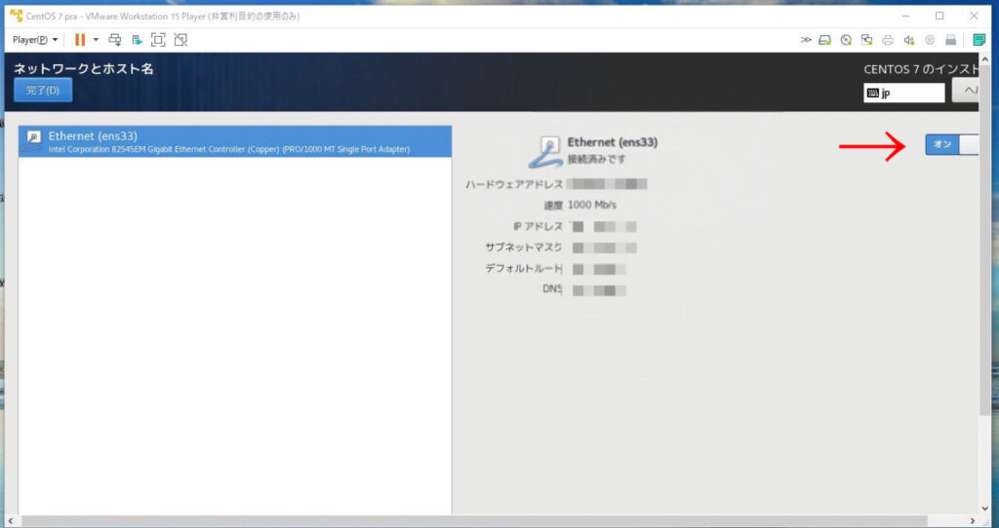Toggle the Ethernet オン switch off
The width and height of the screenshot is (999, 528).
click(952, 144)
